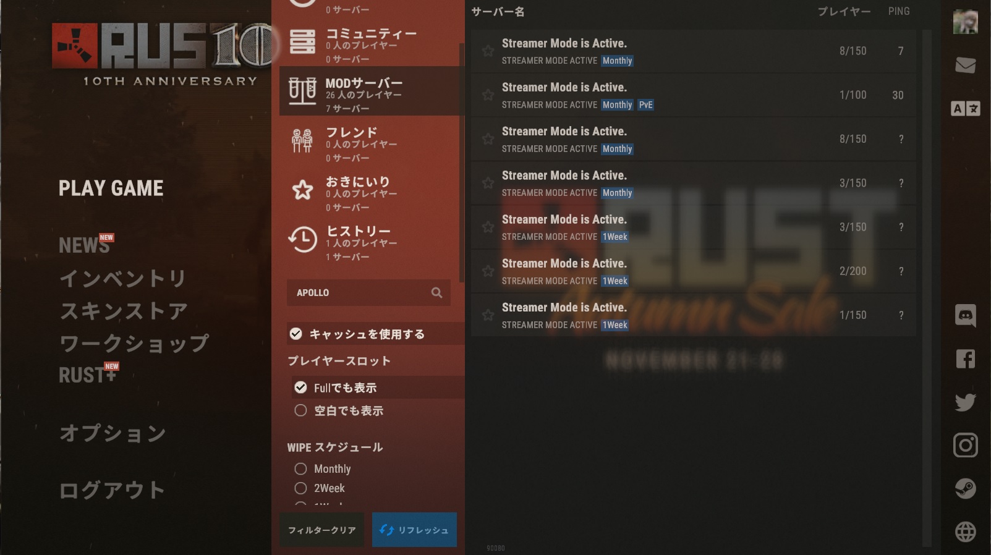Image resolution: width=991 pixels, height=555 pixels.
Task: Enable the 空白でも表示 option
Action: pyautogui.click(x=300, y=410)
